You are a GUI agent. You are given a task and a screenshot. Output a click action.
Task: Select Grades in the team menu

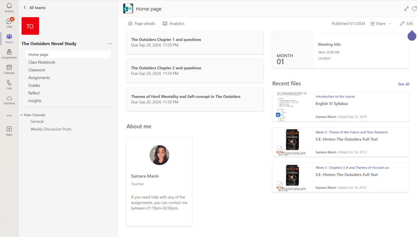pos(34,85)
